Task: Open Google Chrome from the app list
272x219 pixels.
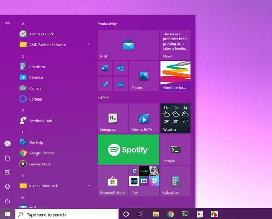Action: click(x=42, y=153)
